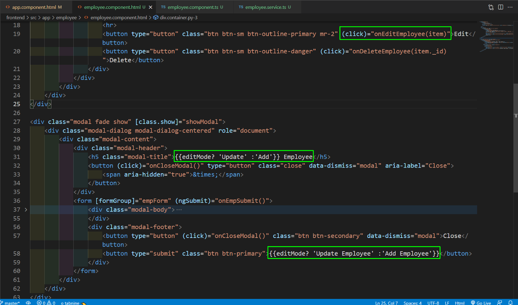Screen dimensions: 518x305
Task: Click the onDeleteEmployee(item._id) text on line 20
Action: point(399,51)
